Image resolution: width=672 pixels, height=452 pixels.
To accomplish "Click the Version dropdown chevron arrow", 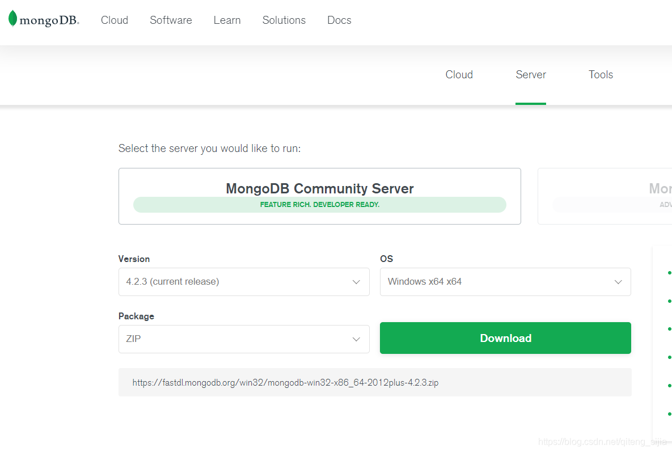I will pyautogui.click(x=356, y=282).
